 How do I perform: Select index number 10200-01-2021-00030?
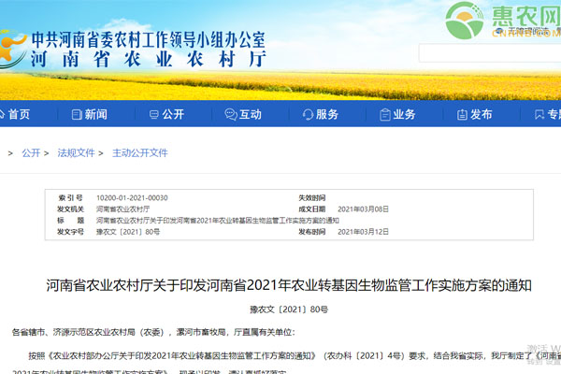(x=132, y=197)
